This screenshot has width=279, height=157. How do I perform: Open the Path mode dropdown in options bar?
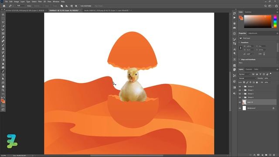[21, 6]
